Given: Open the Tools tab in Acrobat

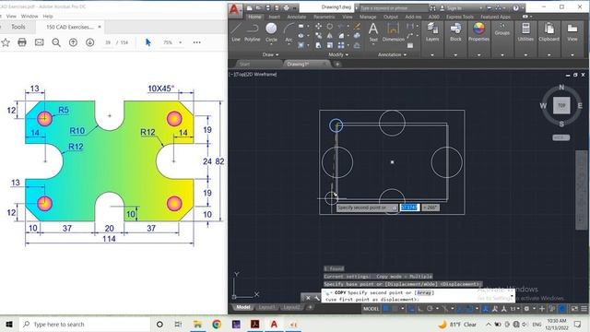Looking at the screenshot, I should tap(18, 27).
